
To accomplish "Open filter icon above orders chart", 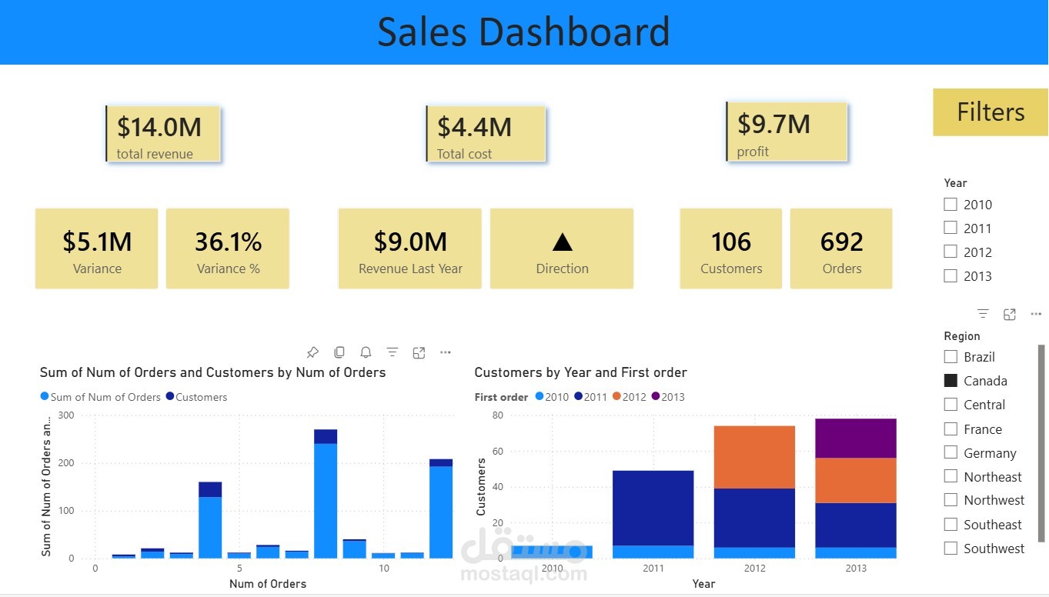I will 393,352.
